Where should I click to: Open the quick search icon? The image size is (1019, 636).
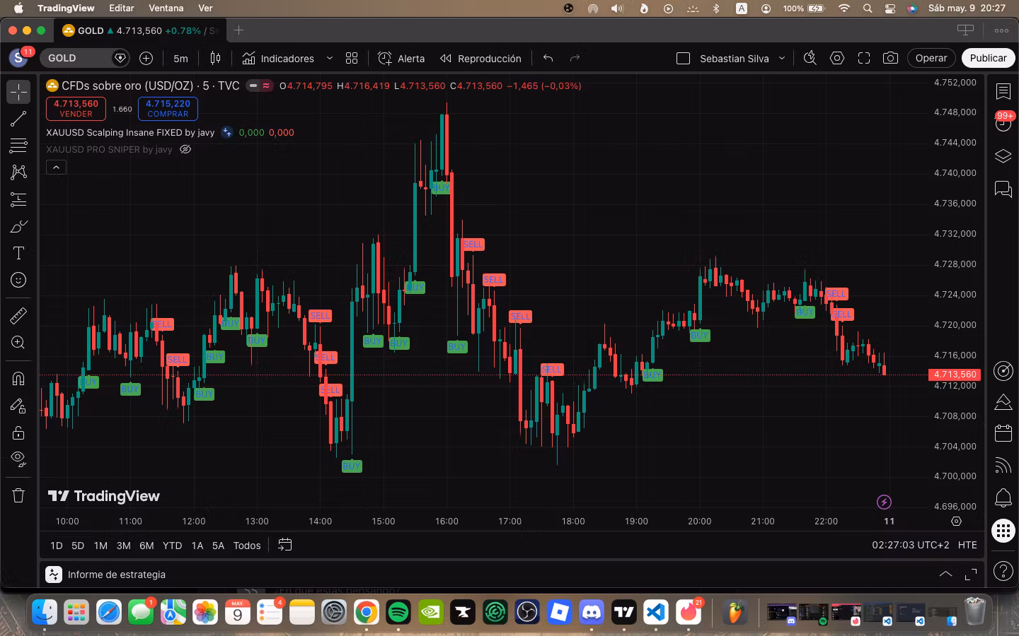coord(810,58)
